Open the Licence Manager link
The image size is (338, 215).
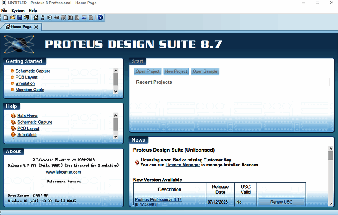(x=183, y=165)
